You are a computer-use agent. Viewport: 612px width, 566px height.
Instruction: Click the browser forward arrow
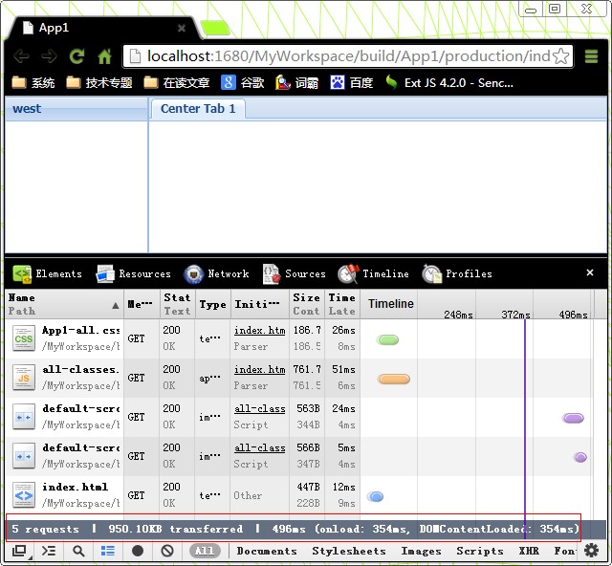click(x=49, y=56)
